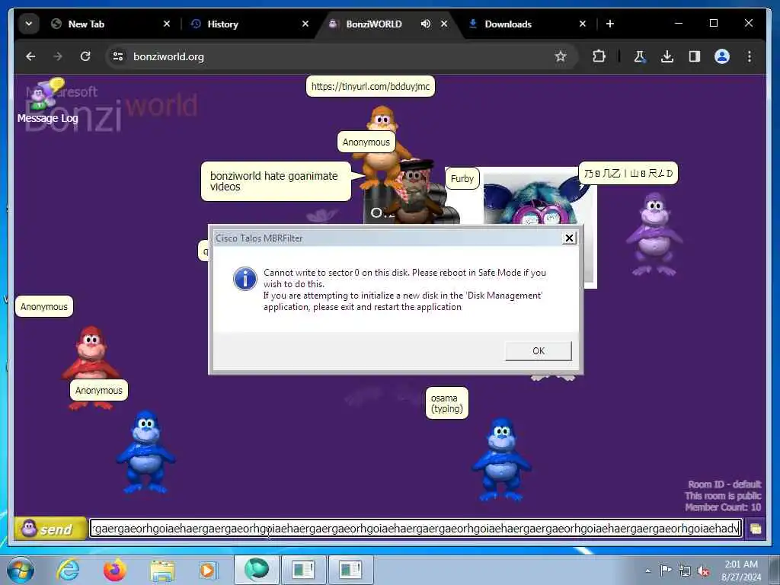
Task: View site information icon in address bar
Action: pos(118,56)
